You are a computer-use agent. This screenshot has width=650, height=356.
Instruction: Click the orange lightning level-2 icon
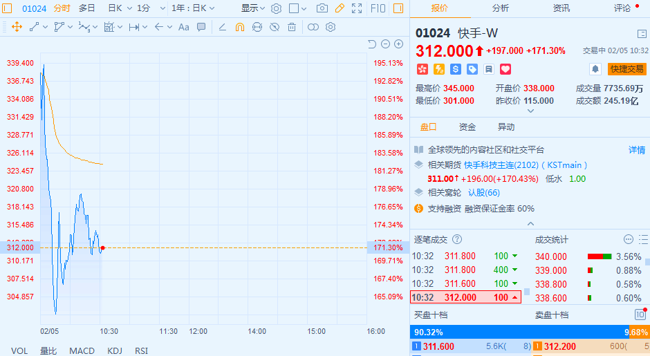(439, 69)
